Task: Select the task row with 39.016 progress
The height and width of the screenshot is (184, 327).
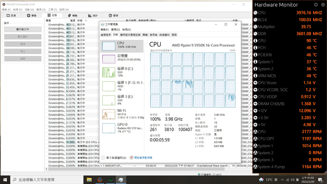Action: click(72, 40)
